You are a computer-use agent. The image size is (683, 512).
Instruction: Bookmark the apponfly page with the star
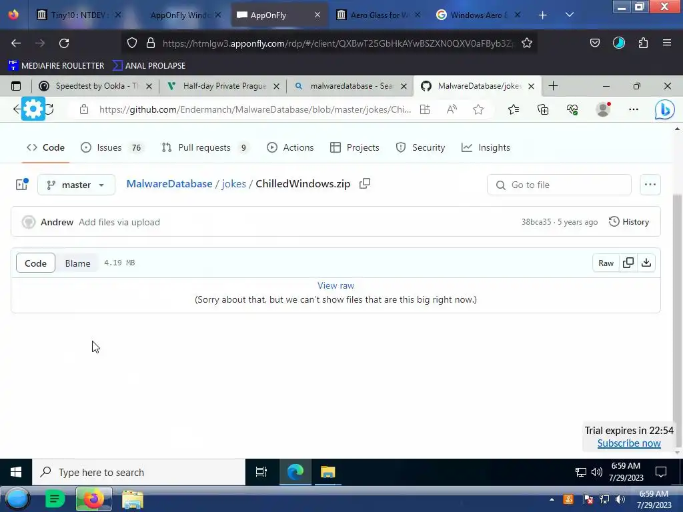coord(527,43)
